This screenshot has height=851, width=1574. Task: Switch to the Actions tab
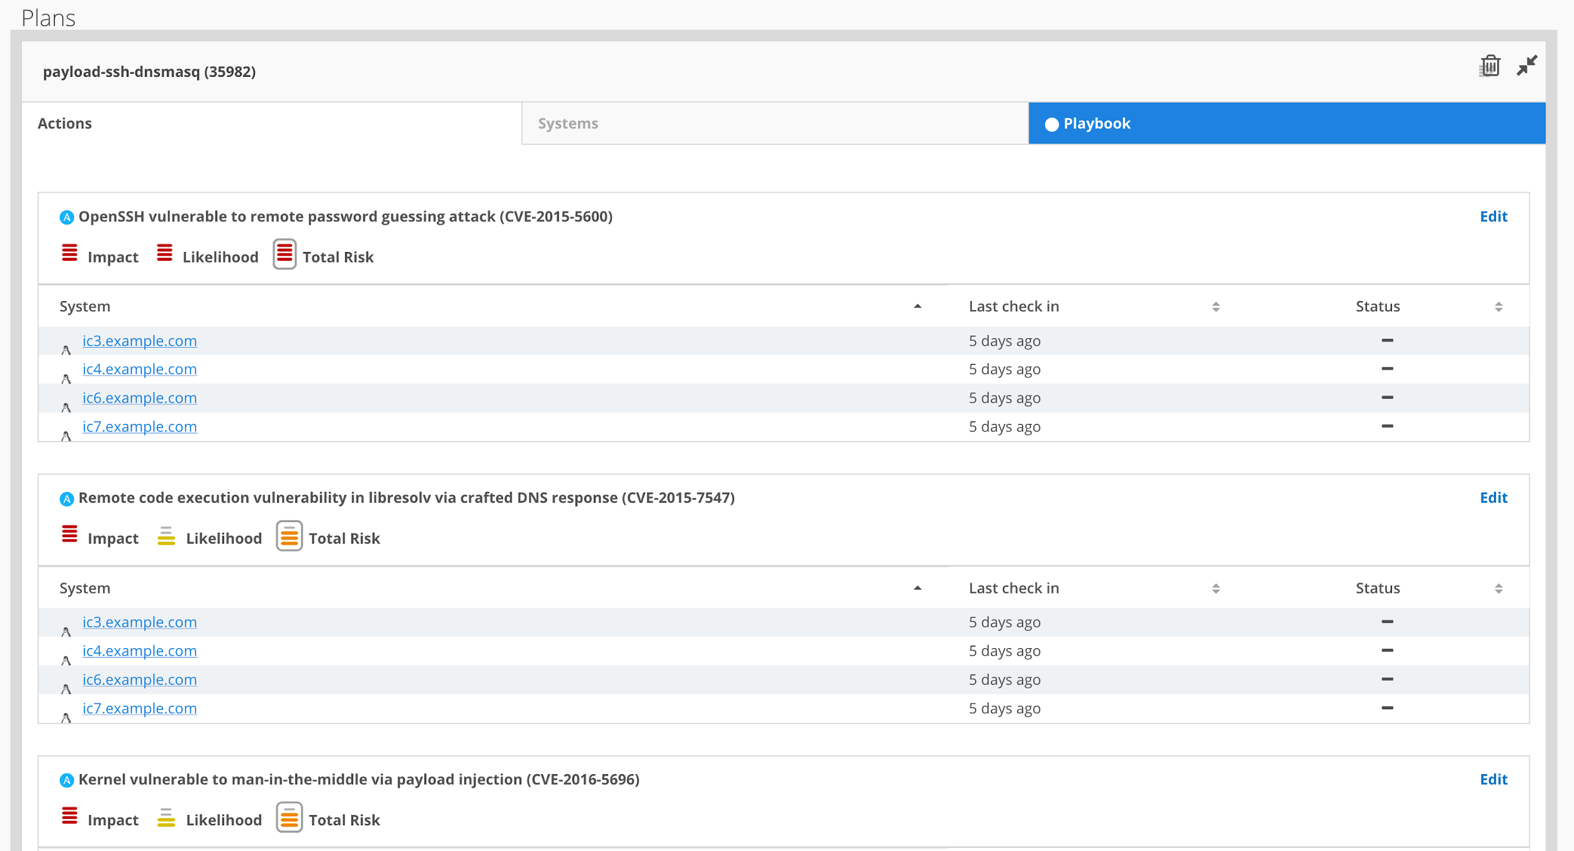pyautogui.click(x=271, y=123)
